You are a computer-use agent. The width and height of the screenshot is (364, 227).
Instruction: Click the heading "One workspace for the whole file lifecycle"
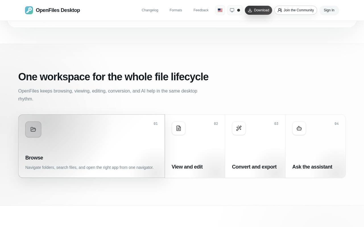coord(113,77)
